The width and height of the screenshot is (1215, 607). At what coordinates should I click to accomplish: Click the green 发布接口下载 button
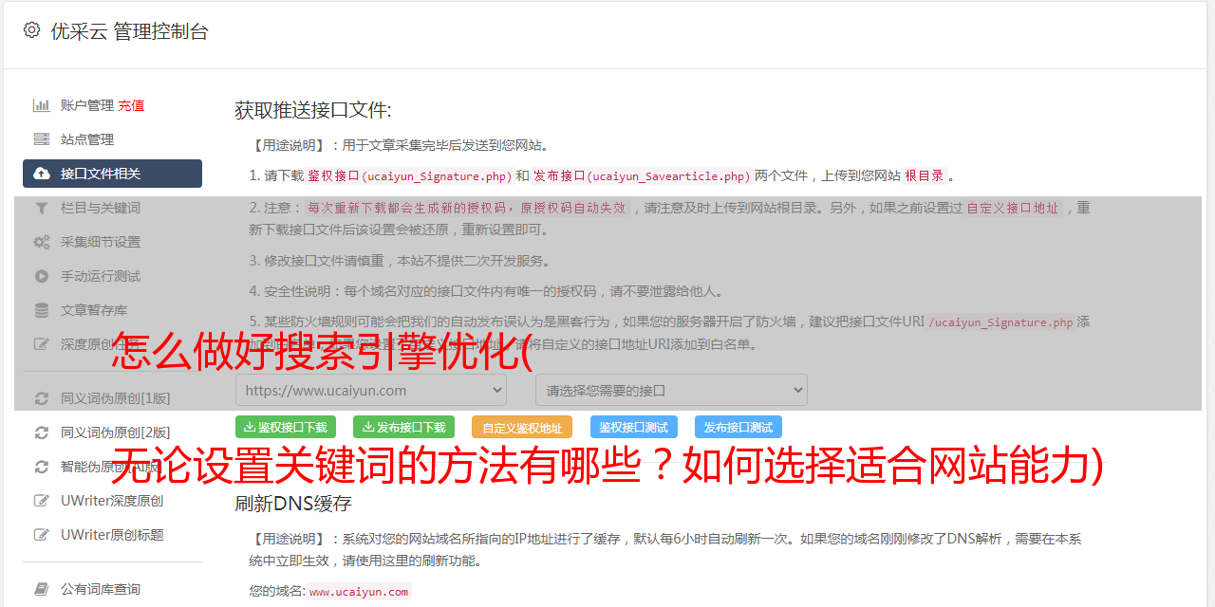[x=403, y=427]
